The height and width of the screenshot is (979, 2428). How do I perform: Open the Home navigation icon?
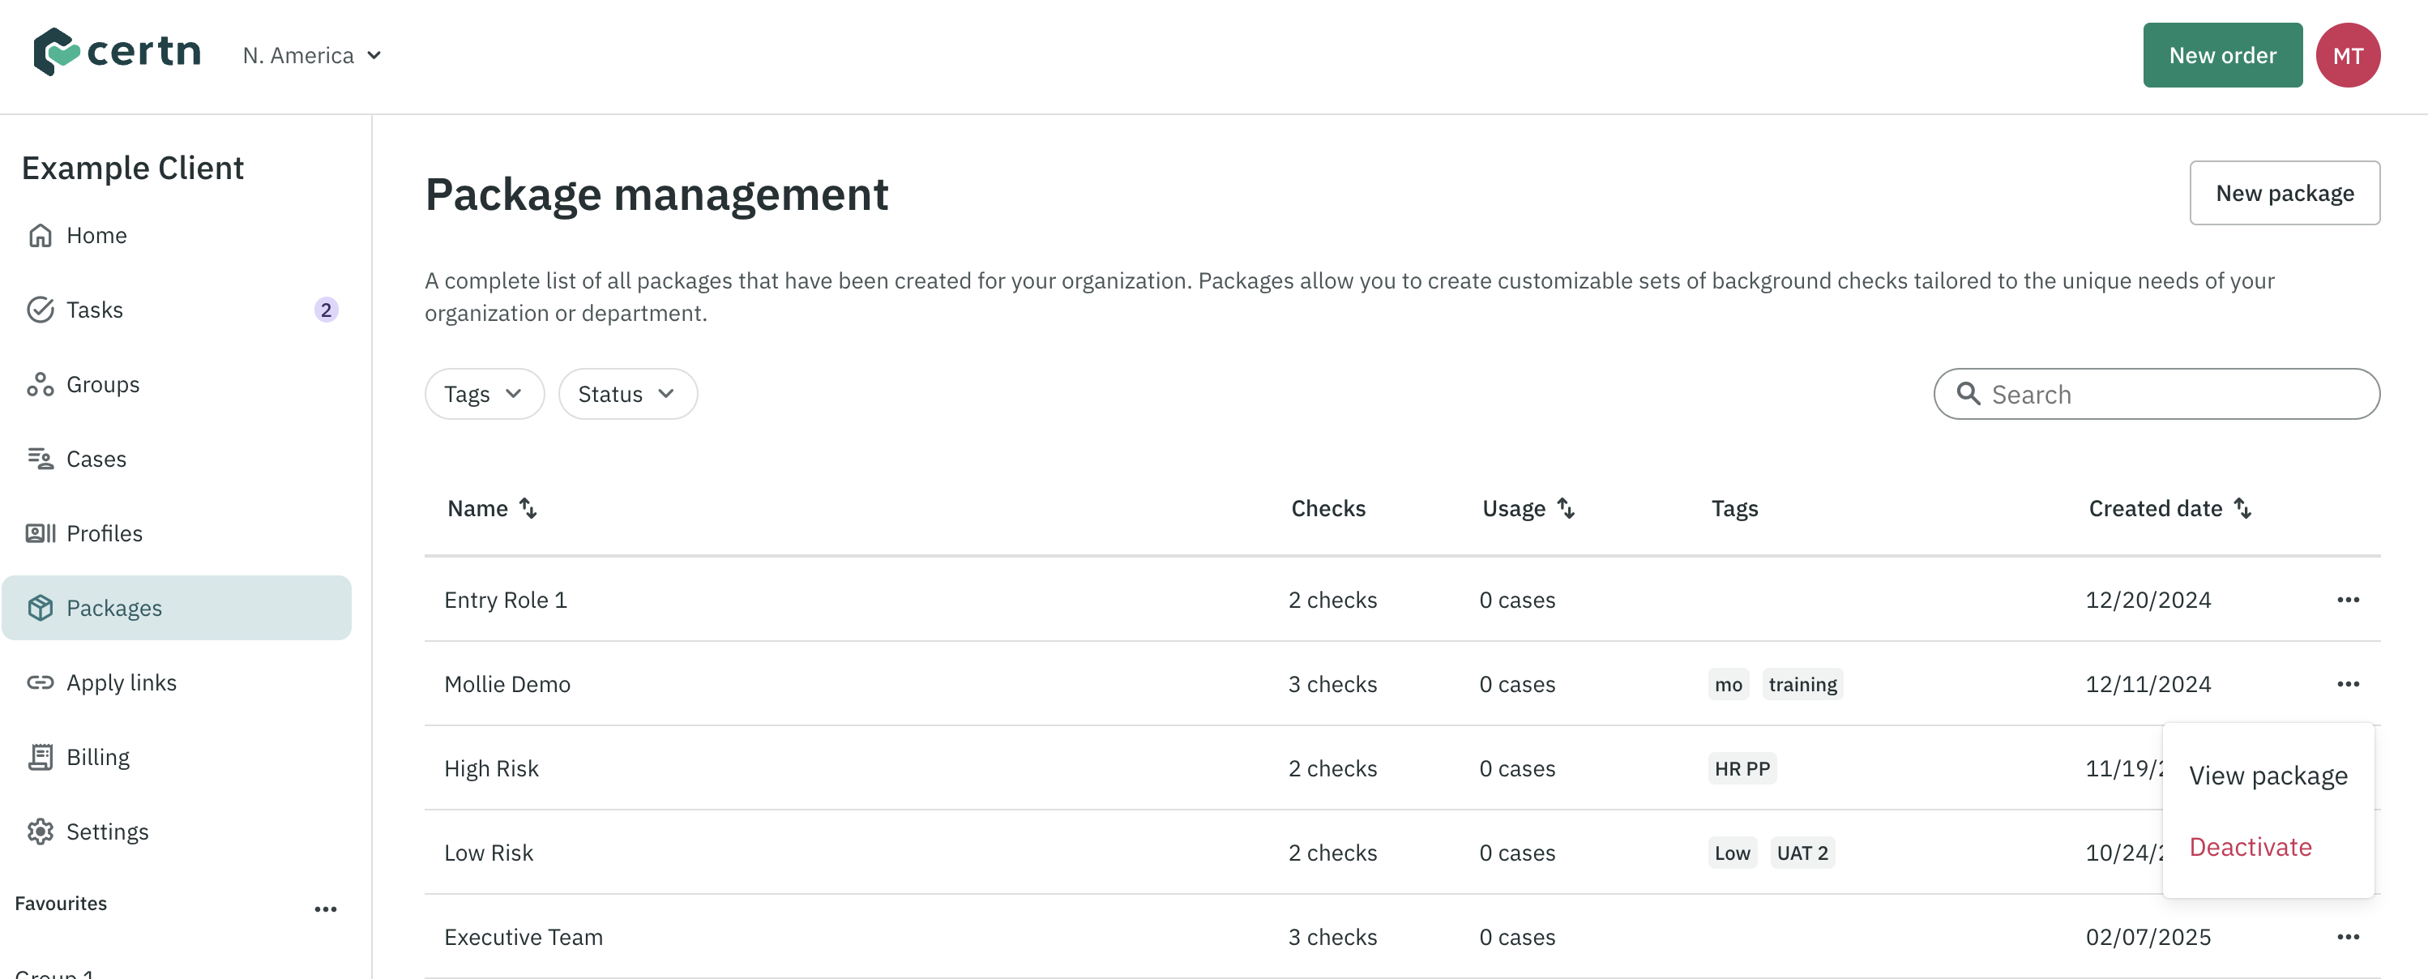pyautogui.click(x=41, y=235)
